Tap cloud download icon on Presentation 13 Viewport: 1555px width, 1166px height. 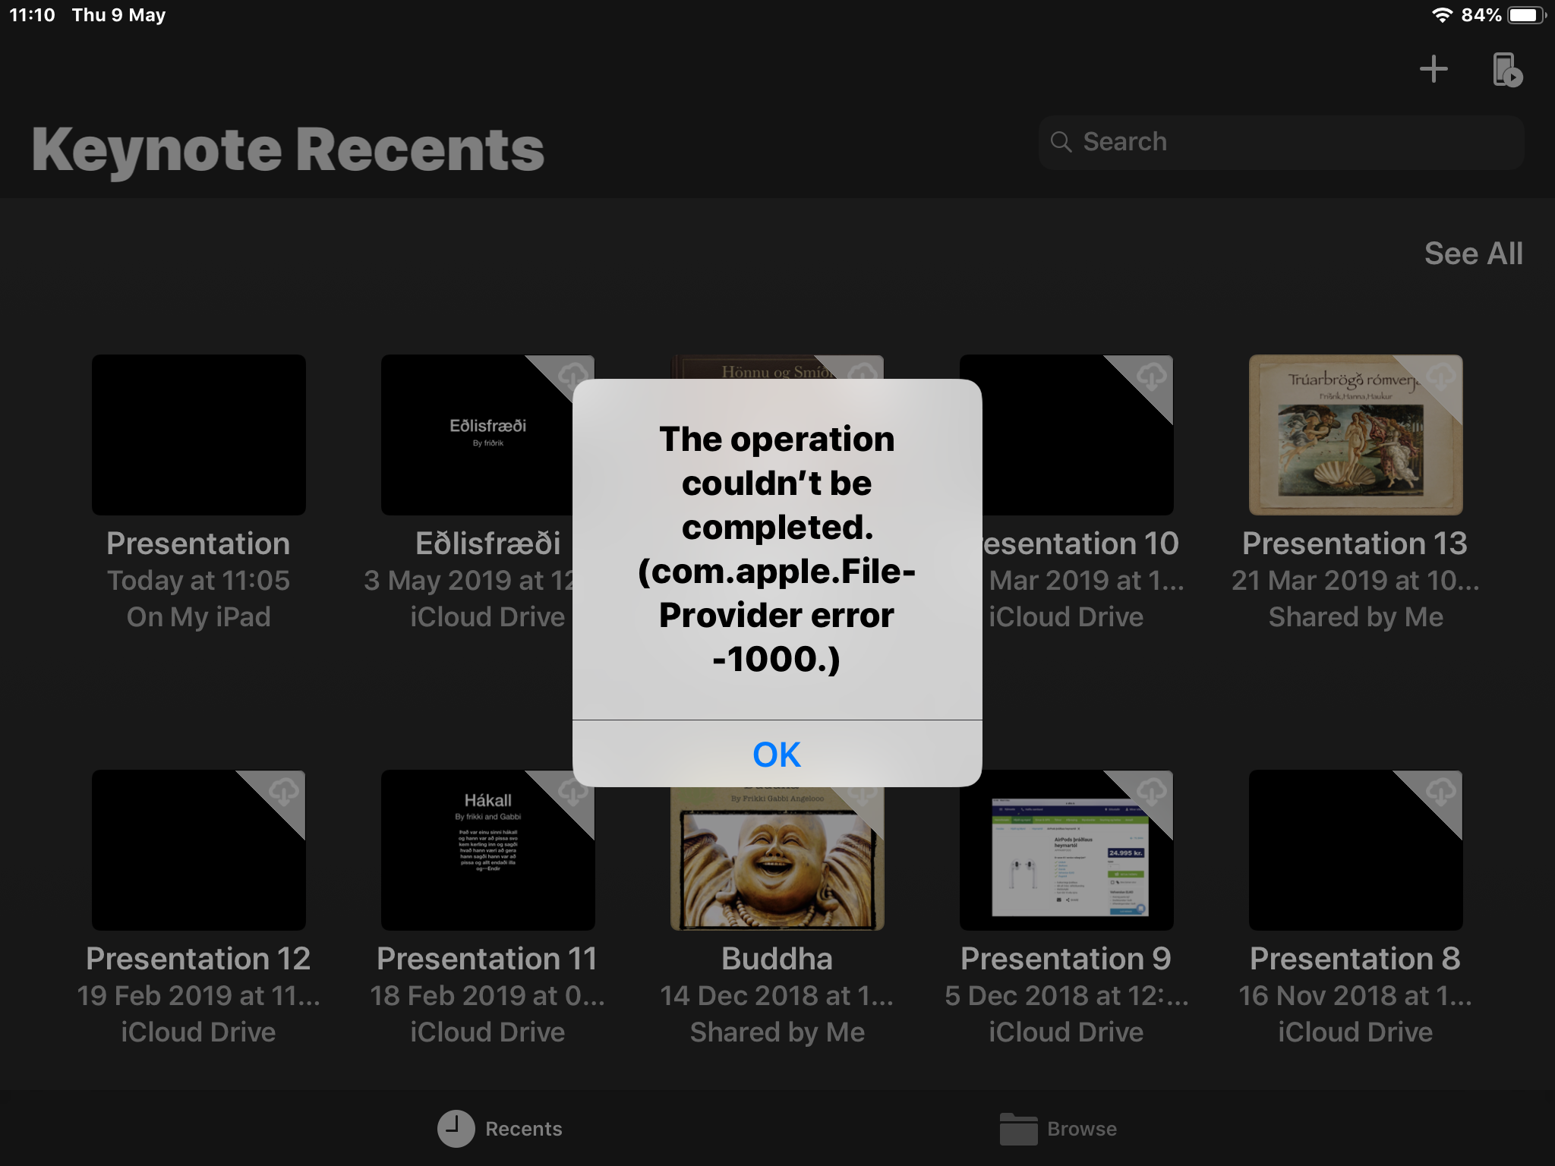pyautogui.click(x=1441, y=376)
